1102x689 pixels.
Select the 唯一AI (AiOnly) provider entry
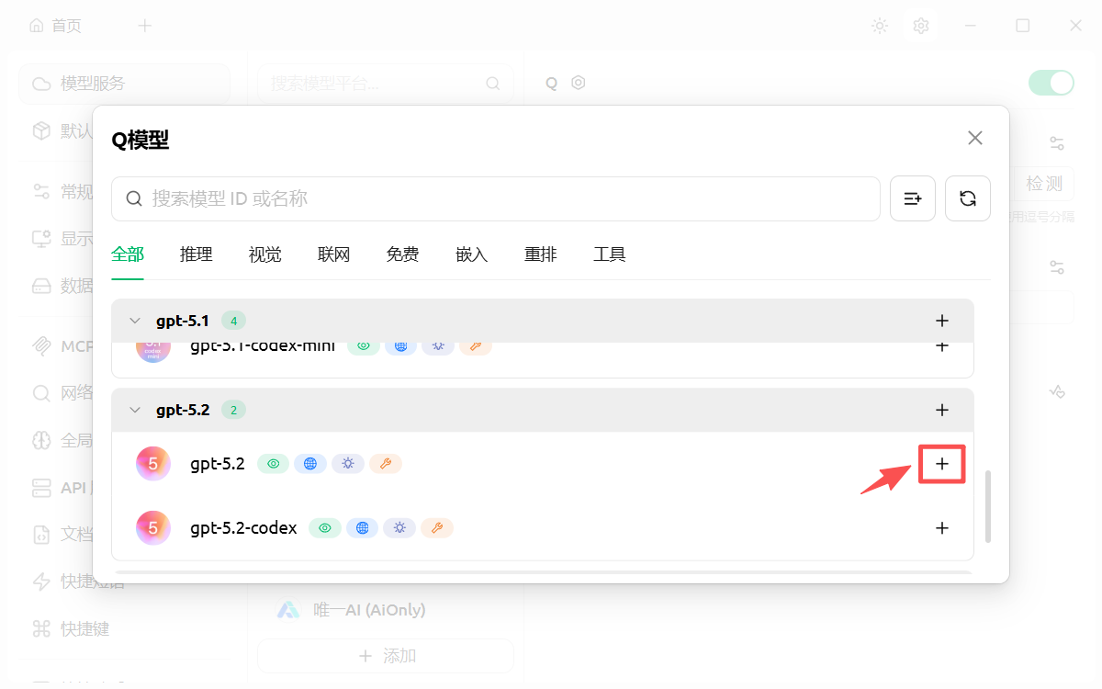click(x=386, y=610)
